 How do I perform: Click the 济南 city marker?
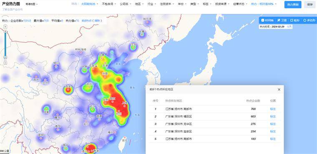(105, 77)
